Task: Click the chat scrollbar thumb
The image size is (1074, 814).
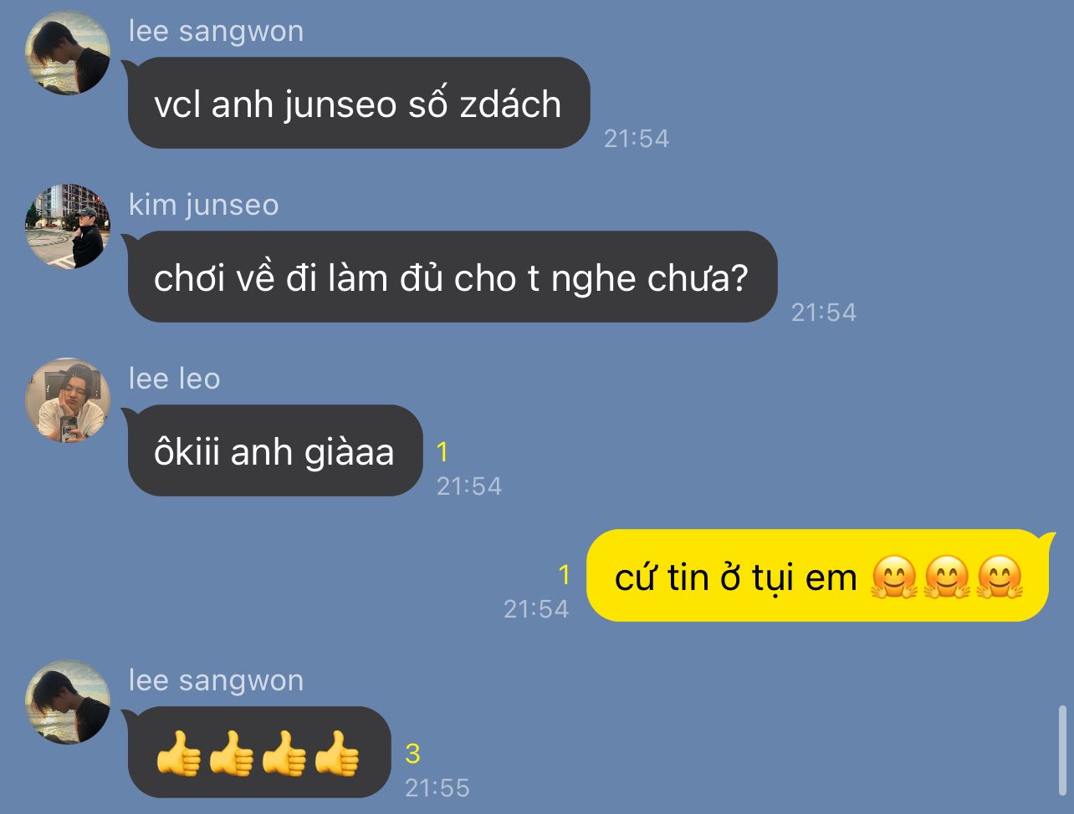Action: [1063, 748]
